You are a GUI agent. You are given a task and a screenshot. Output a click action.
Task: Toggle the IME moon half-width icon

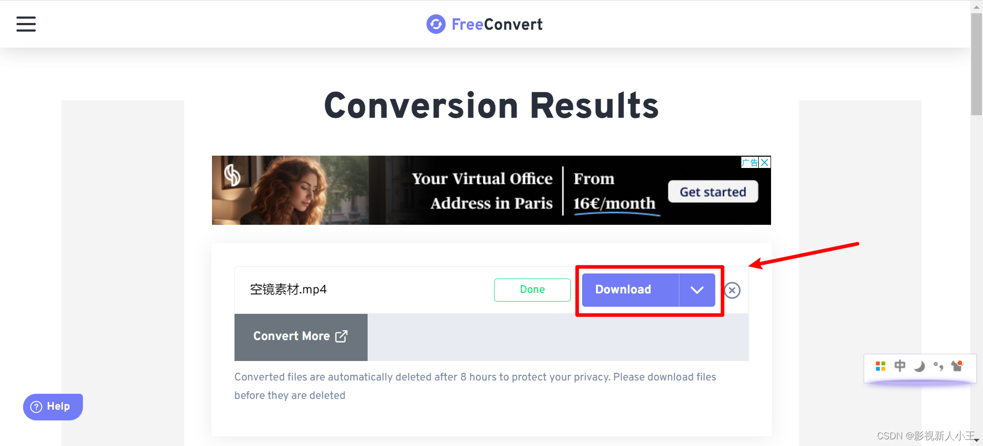(x=920, y=366)
